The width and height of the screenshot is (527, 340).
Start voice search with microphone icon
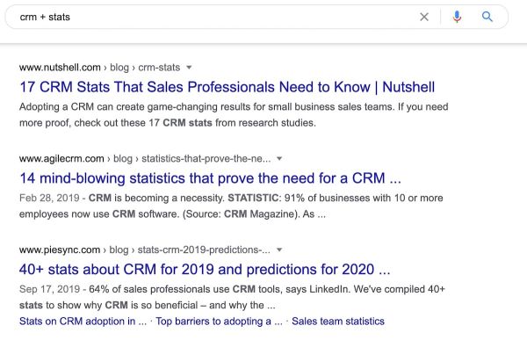point(457,17)
